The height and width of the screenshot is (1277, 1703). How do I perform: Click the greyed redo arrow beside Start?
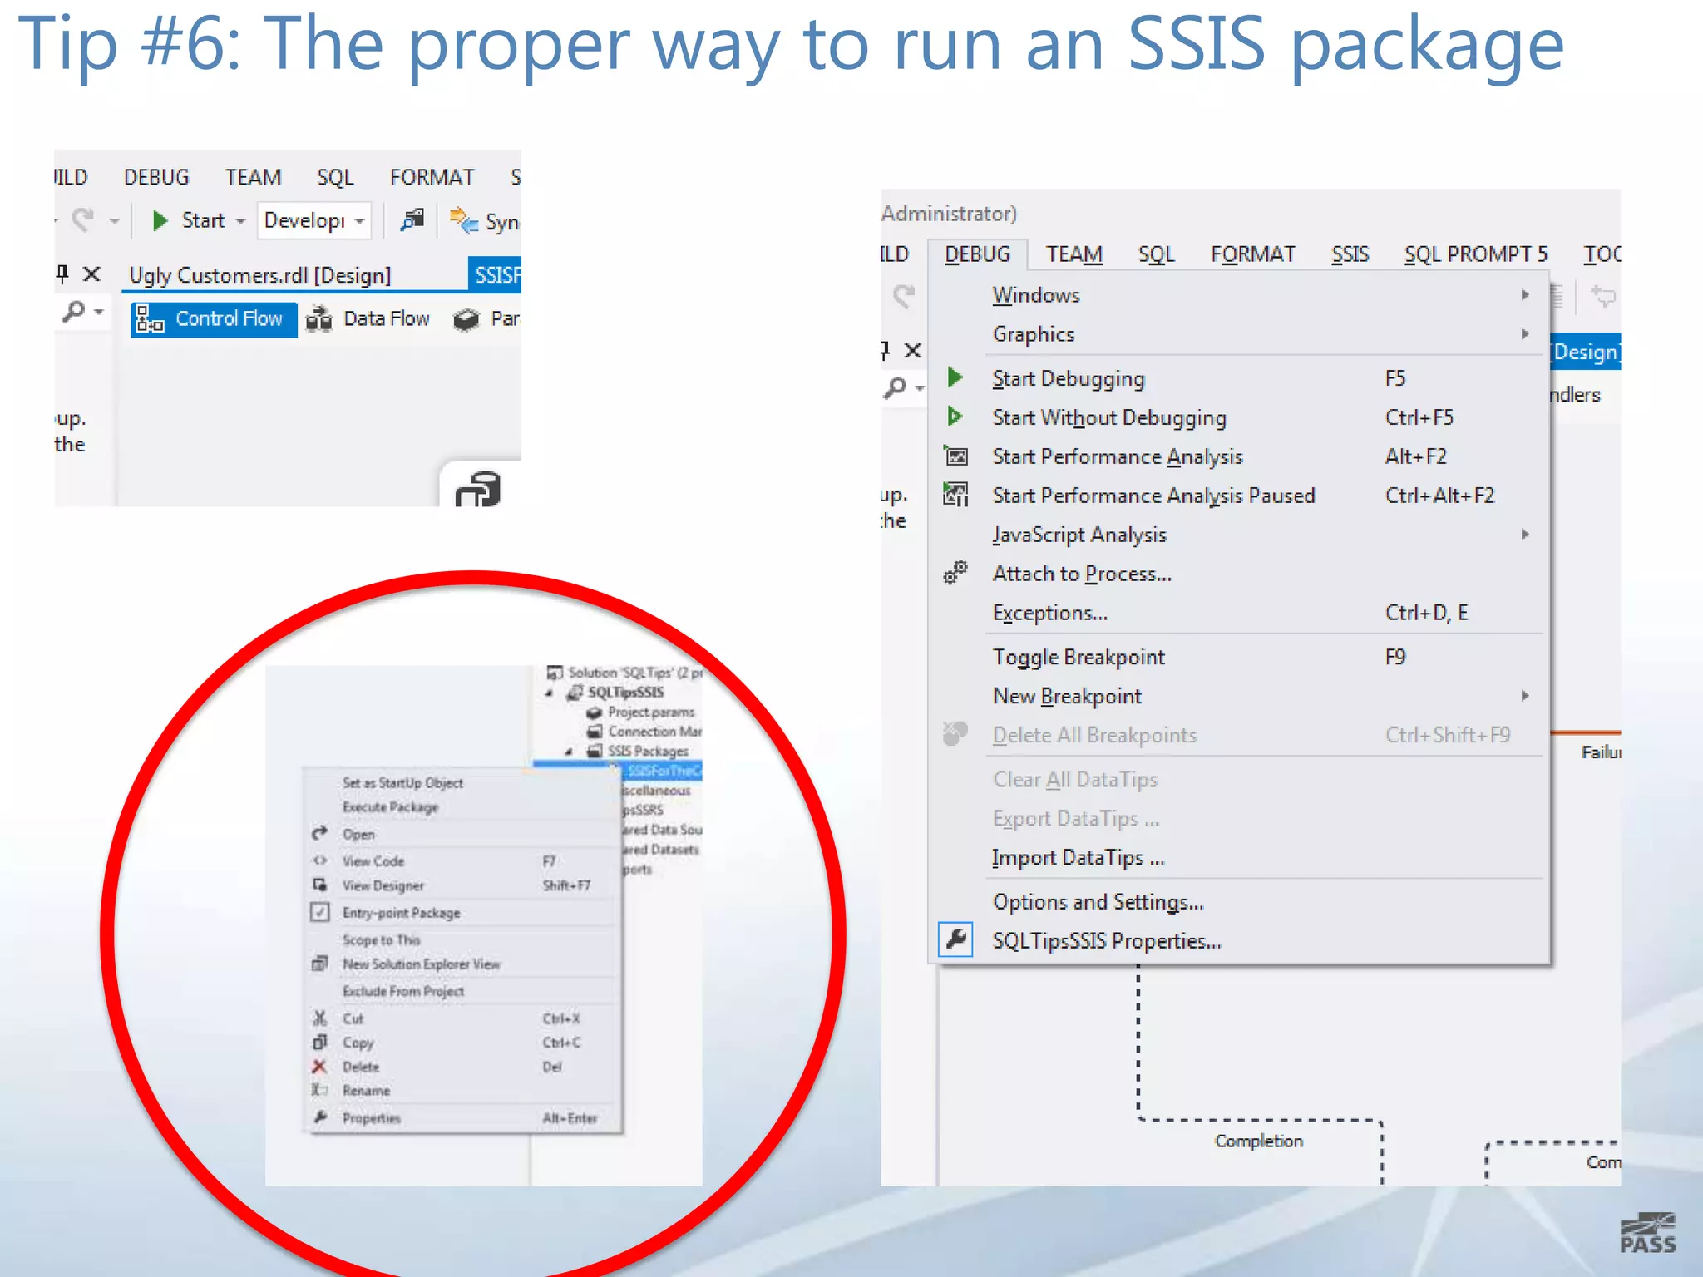click(83, 219)
